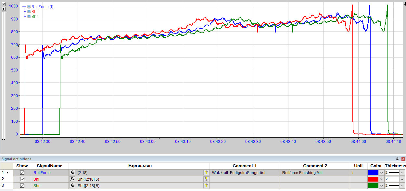Close the Signal definitions panel
Image resolution: width=406 pixels, height=191 pixels.
click(x=403, y=159)
